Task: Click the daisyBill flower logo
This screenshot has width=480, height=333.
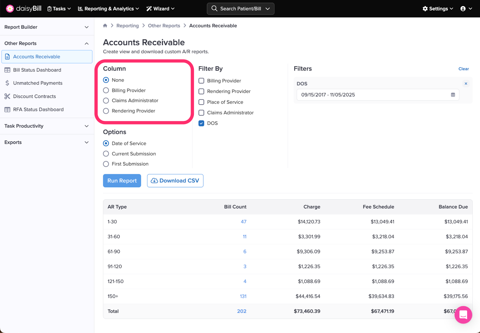Action: [x=10, y=9]
